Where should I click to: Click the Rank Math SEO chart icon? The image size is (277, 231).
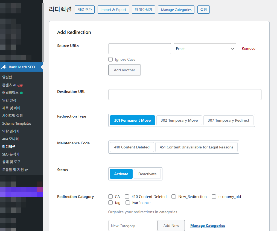coord(4,67)
